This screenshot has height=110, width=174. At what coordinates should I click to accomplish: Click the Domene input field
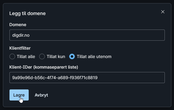[87, 35]
